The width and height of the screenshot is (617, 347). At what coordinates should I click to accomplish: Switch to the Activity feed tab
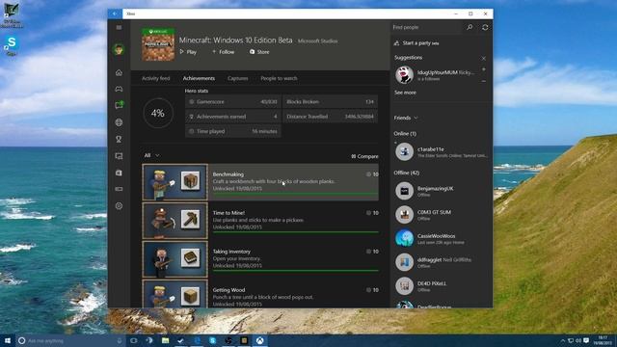(x=156, y=78)
